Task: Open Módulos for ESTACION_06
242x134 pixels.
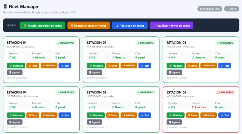Action: point(176,115)
